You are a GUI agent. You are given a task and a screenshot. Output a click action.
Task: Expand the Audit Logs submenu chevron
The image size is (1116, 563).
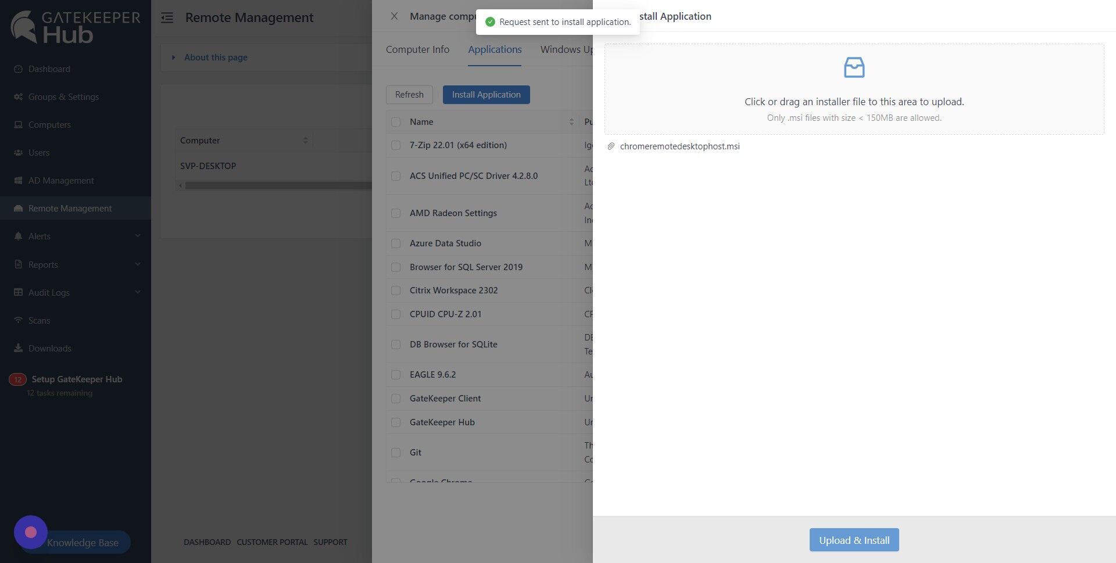click(x=138, y=292)
